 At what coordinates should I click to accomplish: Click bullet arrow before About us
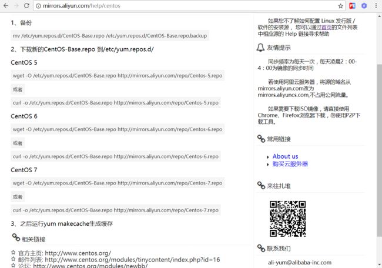[x=268, y=157]
